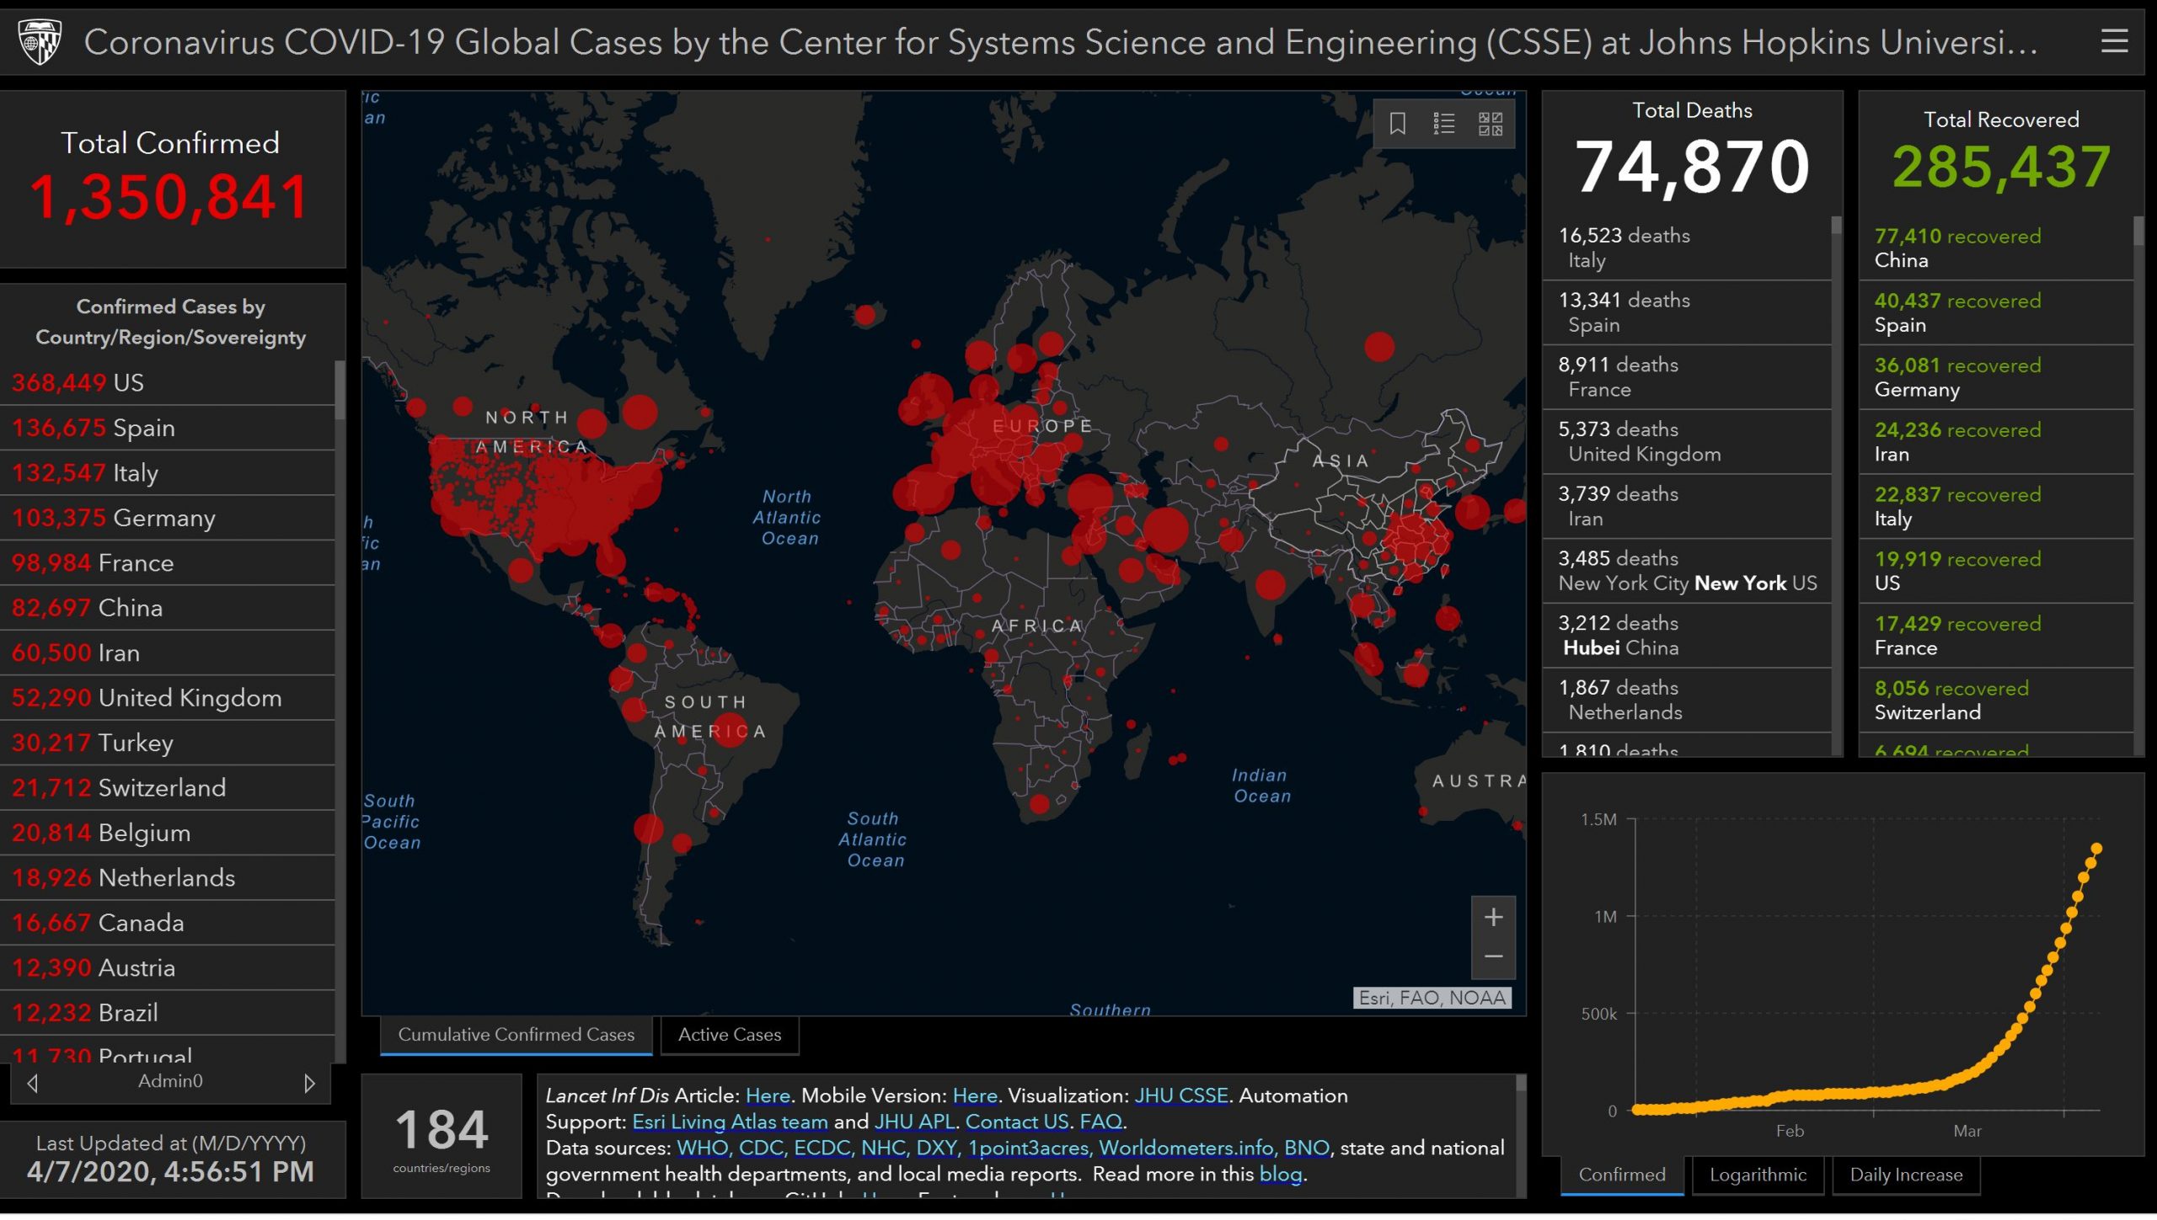Click the Total Deaths list scrollbar

pos(1836,226)
